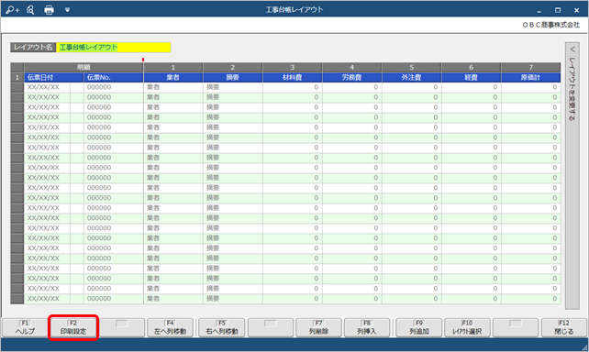Image resolution: width=589 pixels, height=352 pixels.
Task: Click the 経費 column header
Action: [x=472, y=78]
